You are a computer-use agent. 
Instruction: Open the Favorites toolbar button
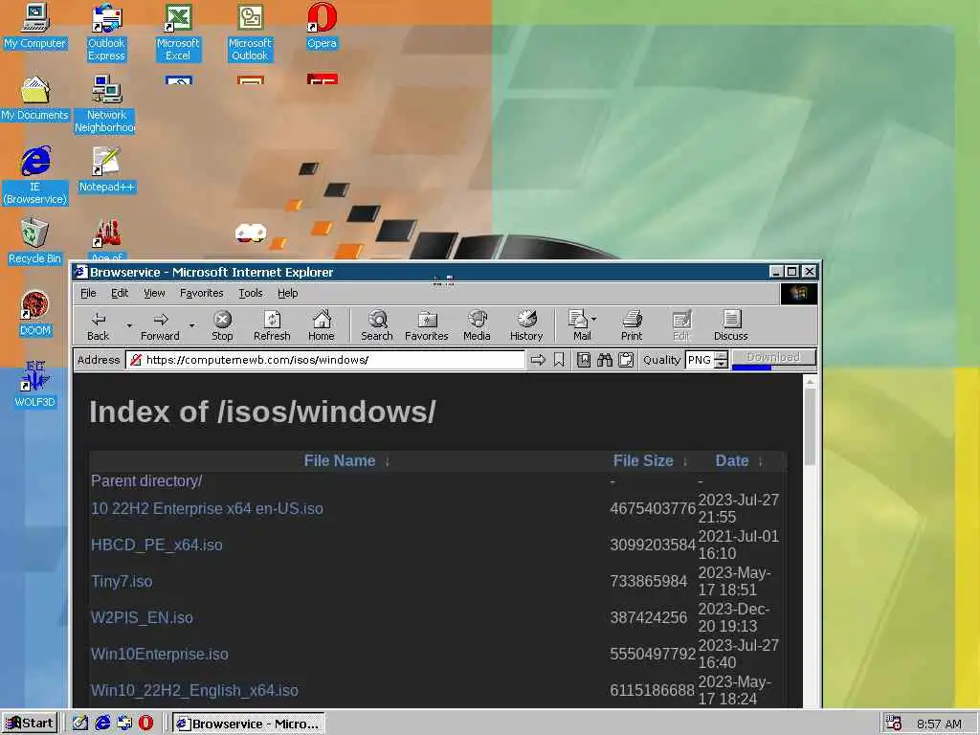coord(426,325)
